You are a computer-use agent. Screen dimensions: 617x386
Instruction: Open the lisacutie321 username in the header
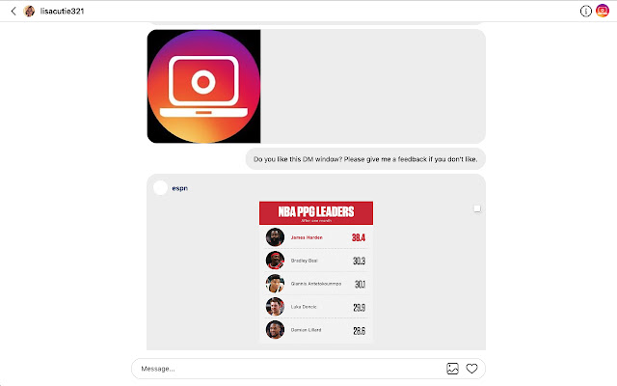pyautogui.click(x=62, y=11)
